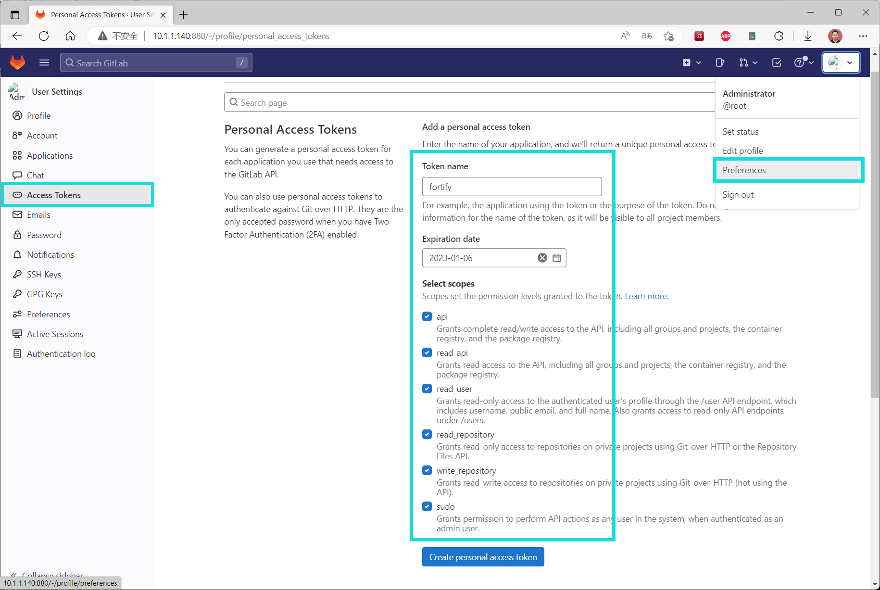This screenshot has height=590, width=880.
Task: Add page to favorites
Action: (x=668, y=36)
